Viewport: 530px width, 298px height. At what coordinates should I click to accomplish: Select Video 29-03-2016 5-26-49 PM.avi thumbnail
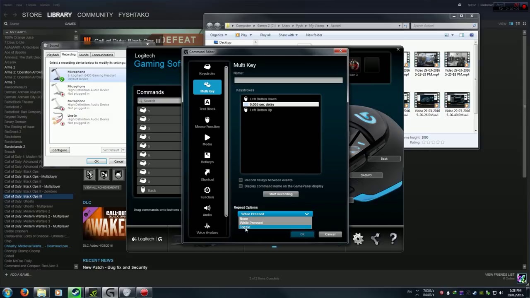click(458, 100)
